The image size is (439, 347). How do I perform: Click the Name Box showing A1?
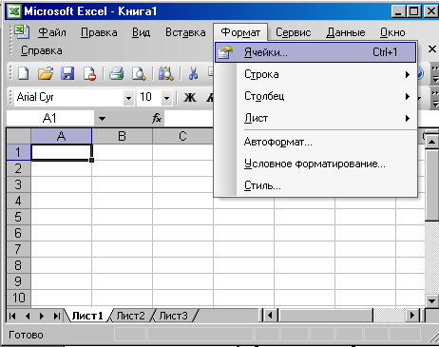50,119
